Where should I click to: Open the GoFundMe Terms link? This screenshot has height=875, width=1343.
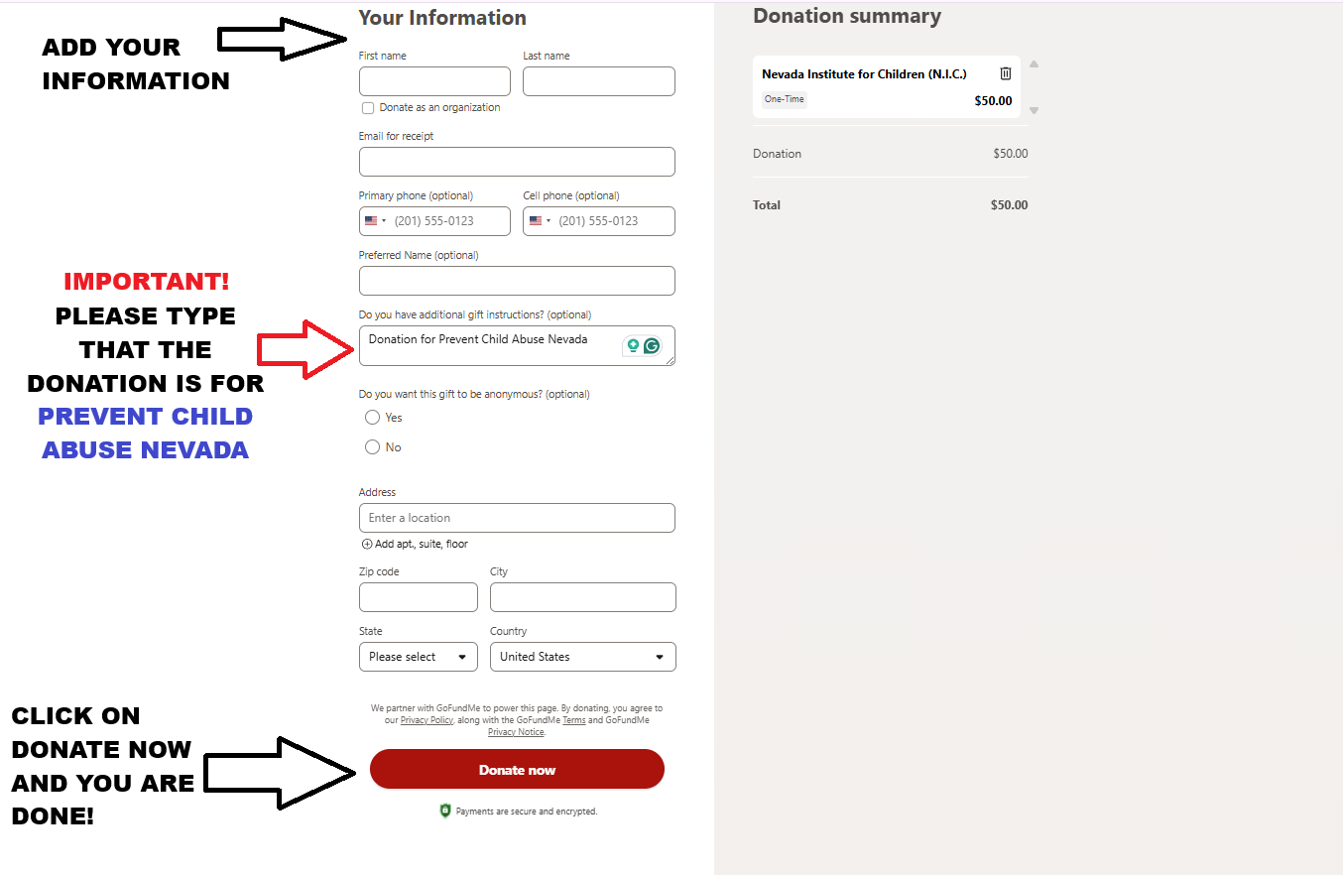click(574, 720)
